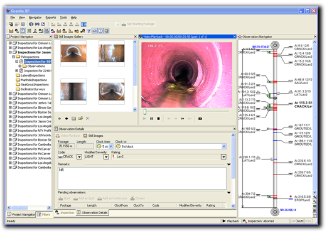Open the Navigator menu
327x233 pixels.
[x=35, y=18]
